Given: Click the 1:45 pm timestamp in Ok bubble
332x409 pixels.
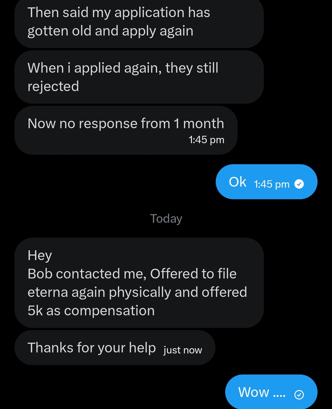Looking at the screenshot, I should click(x=271, y=184).
